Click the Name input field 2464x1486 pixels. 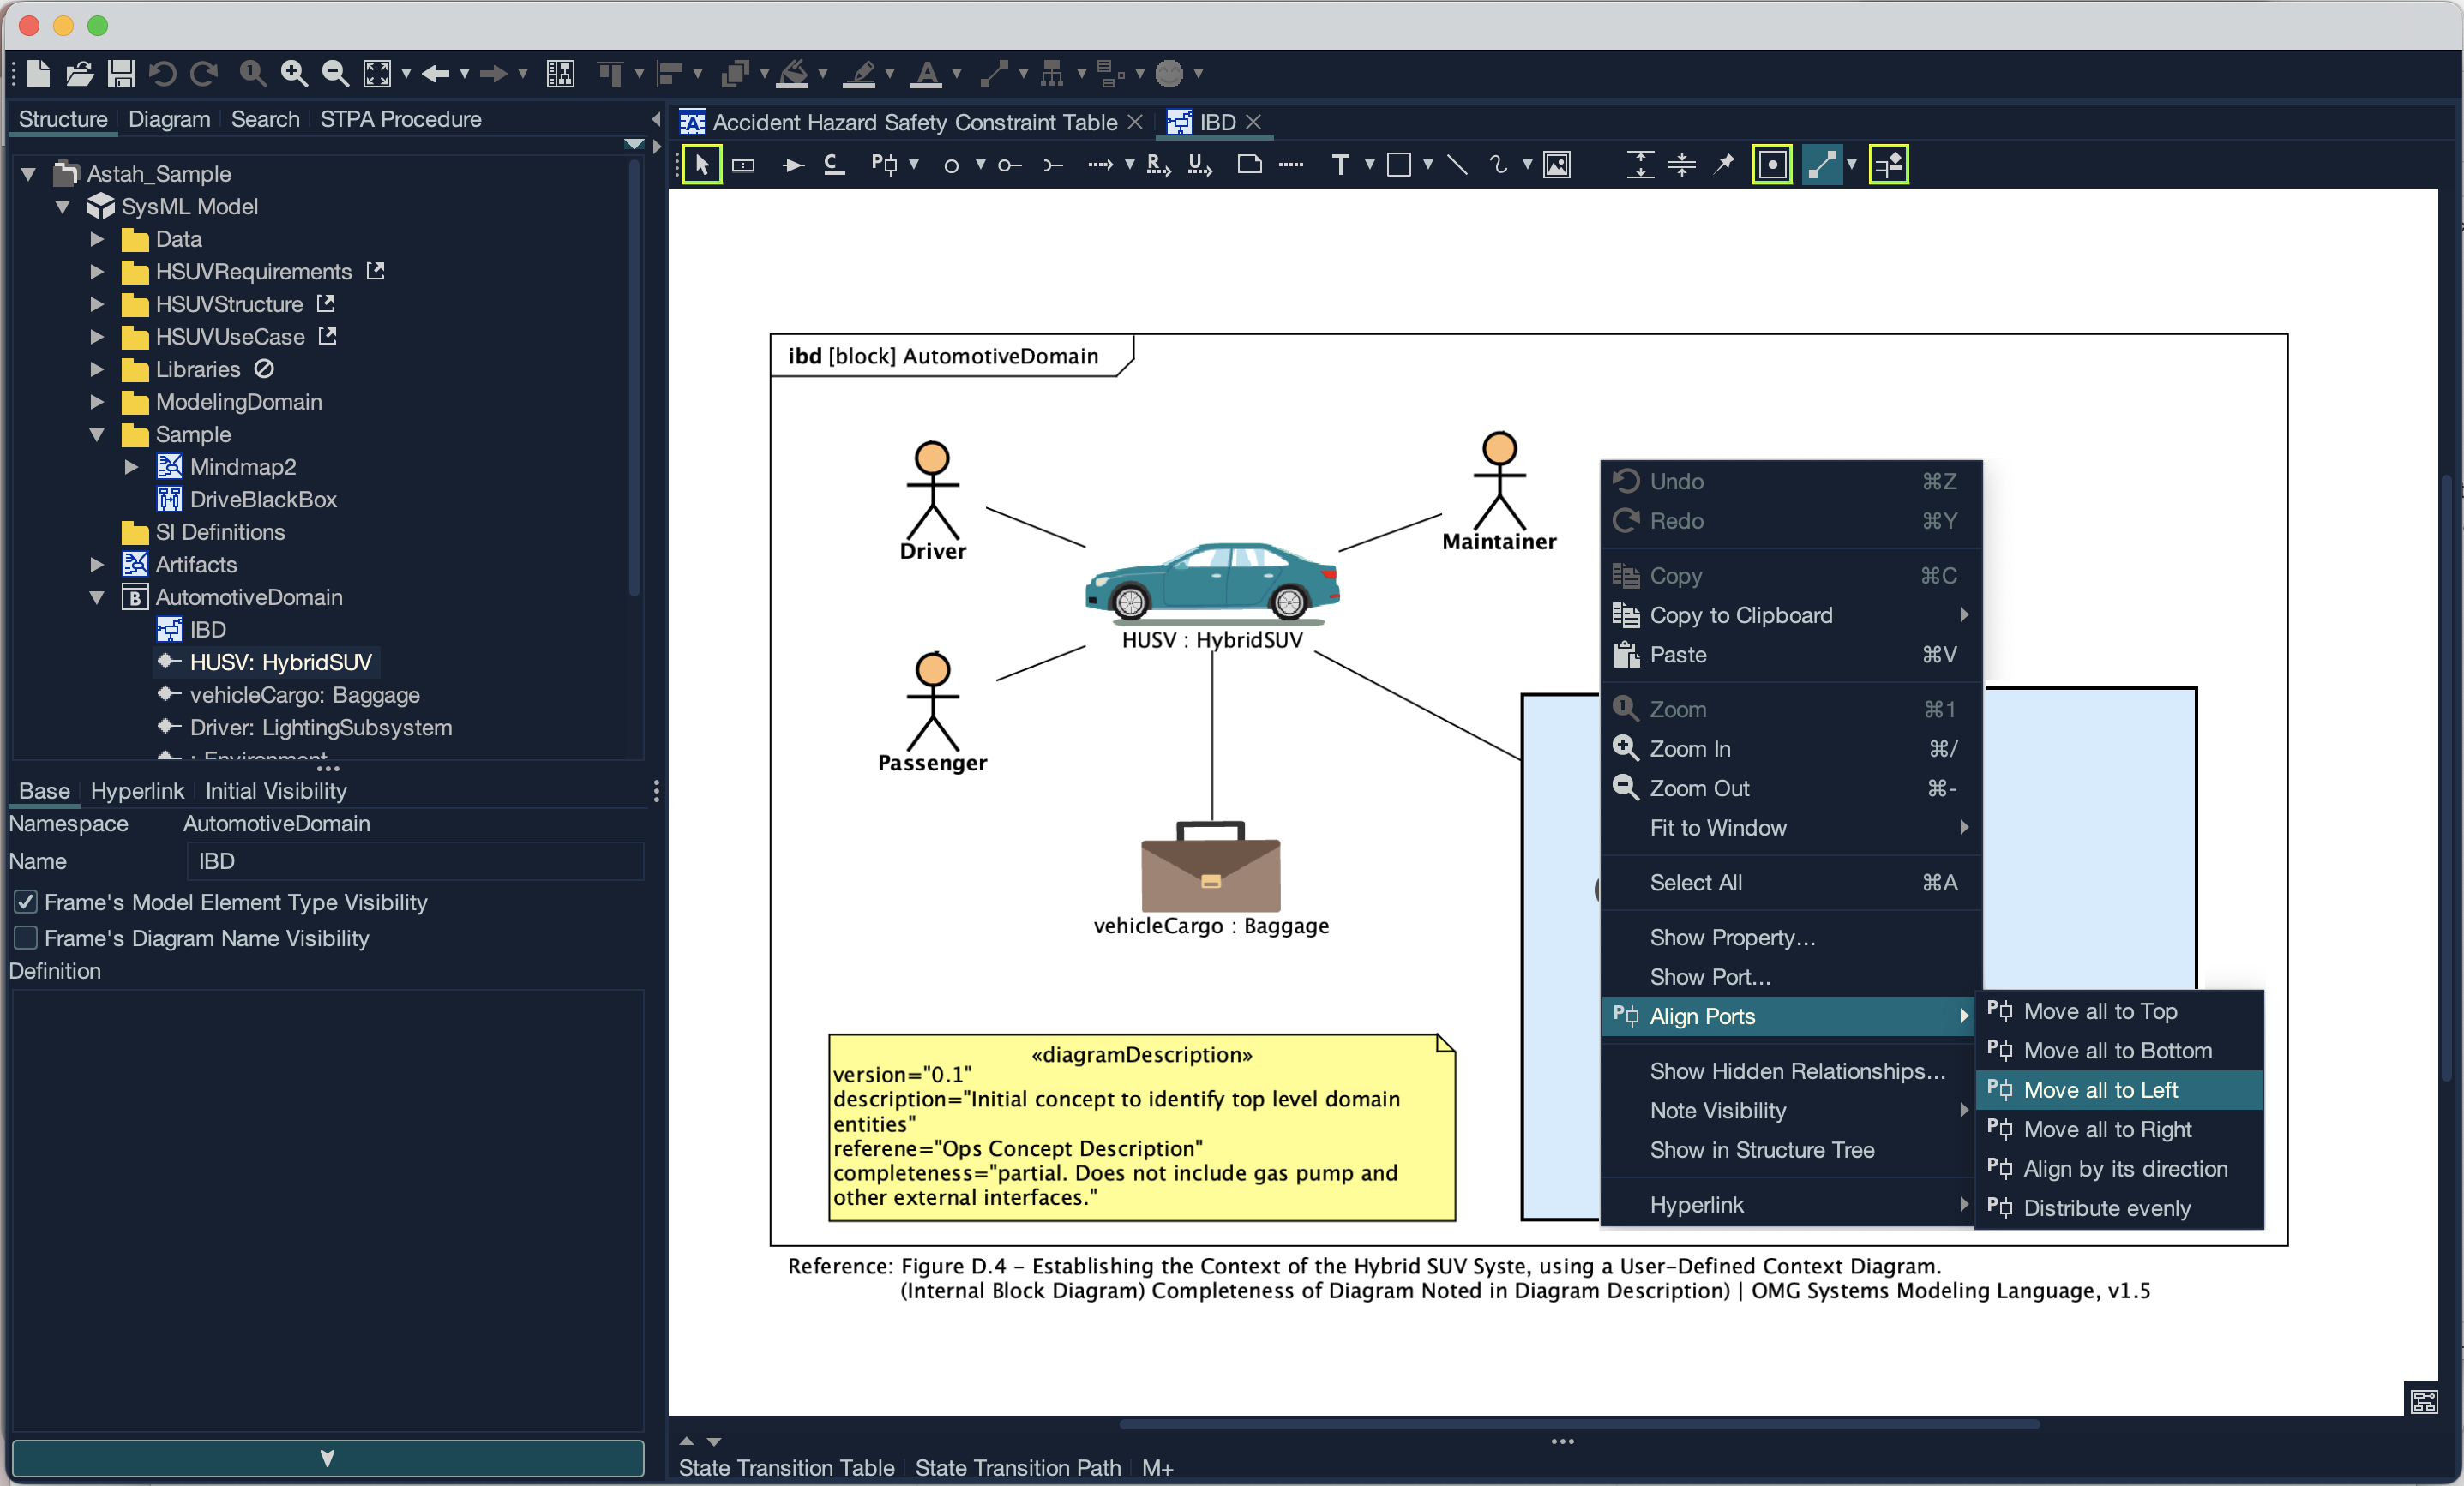(x=415, y=861)
